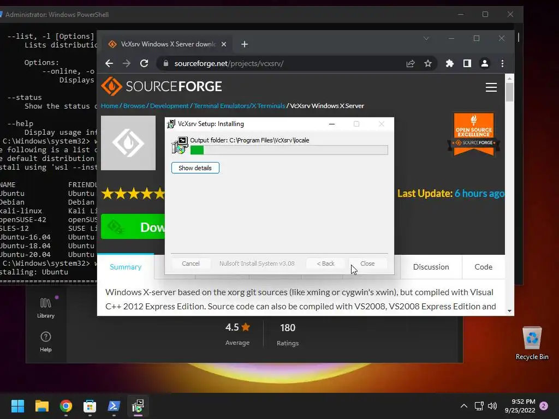The width and height of the screenshot is (559, 419).
Task: Click the VcXsrv Setup title icon
Action: coord(171,124)
